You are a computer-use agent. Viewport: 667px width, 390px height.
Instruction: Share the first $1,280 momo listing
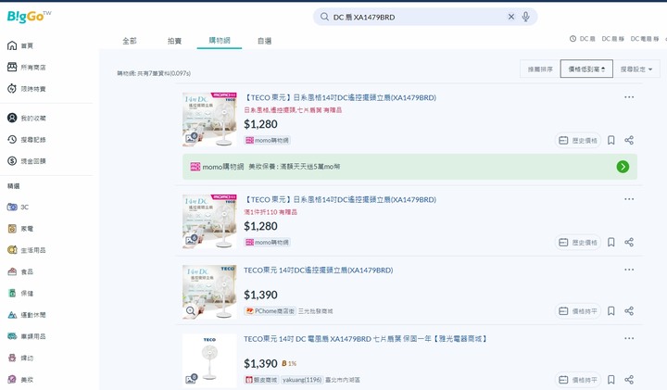[x=629, y=140]
